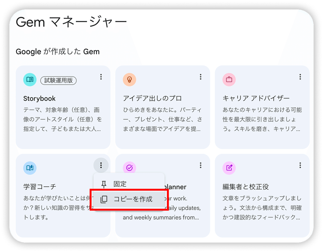This screenshot has width=323, height=252.
Task: Open the planner card's three-dot menu
Action: [201, 165]
